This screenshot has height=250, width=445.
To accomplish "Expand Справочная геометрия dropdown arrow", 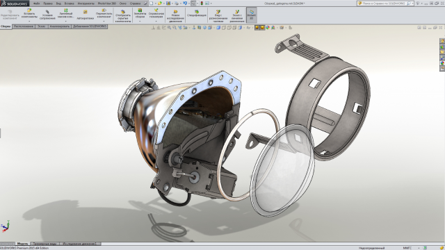I will click(156, 22).
